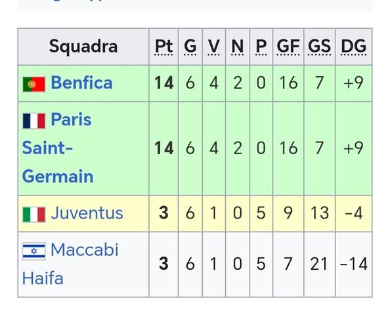Click Benfica's 14 points cell
Screen dimensions: 390x315
163,83
